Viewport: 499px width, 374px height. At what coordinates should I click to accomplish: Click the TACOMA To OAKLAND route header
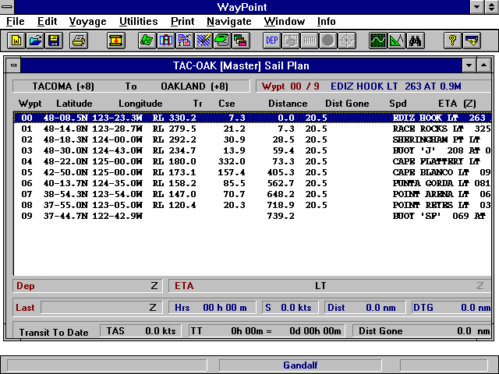pos(131,86)
